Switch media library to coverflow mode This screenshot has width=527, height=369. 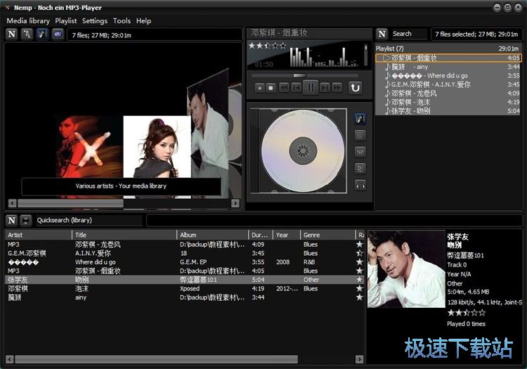pos(42,34)
